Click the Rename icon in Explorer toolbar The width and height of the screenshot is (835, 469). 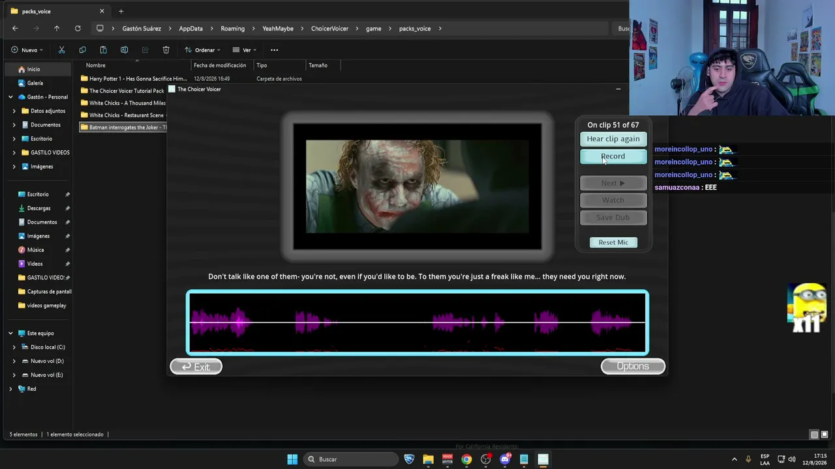coord(124,50)
